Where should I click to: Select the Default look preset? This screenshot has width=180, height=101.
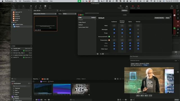(80, 25)
